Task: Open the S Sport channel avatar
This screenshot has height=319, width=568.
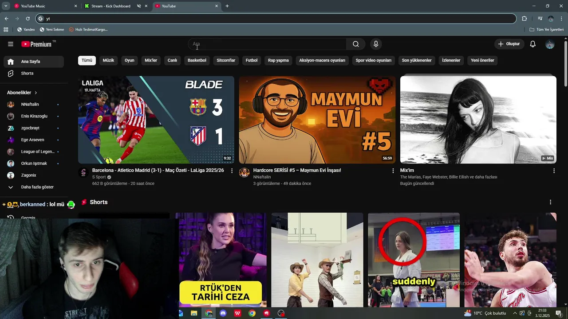Action: pyautogui.click(x=83, y=172)
